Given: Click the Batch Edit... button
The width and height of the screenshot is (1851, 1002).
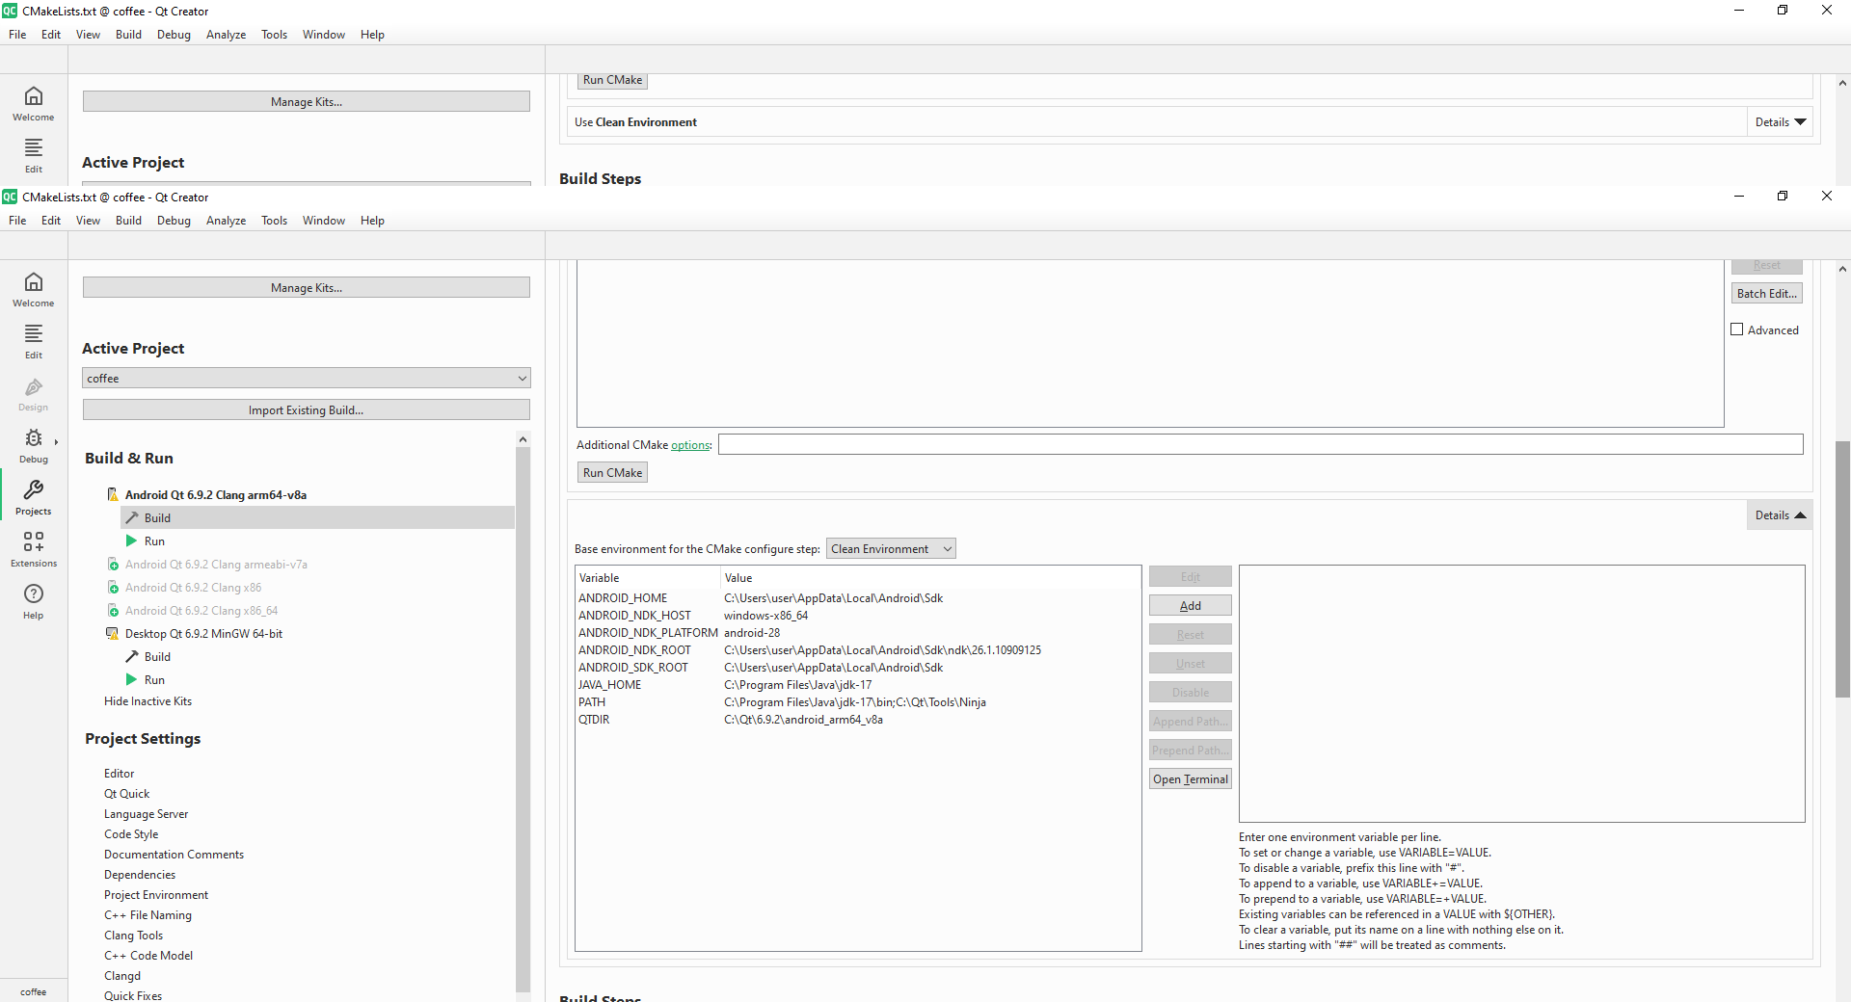Looking at the screenshot, I should [x=1766, y=293].
